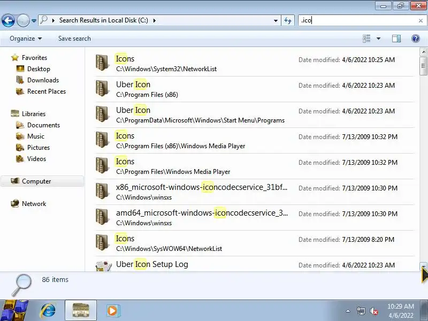Screen dimensions: 428x321
Task: Open Help with the question mark icon
Action: (416, 39)
